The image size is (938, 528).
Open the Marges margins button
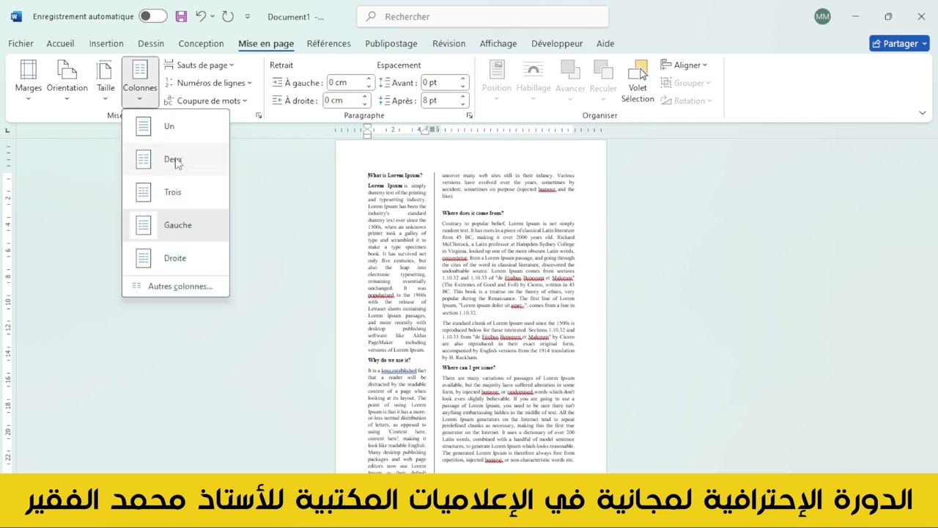[29, 81]
